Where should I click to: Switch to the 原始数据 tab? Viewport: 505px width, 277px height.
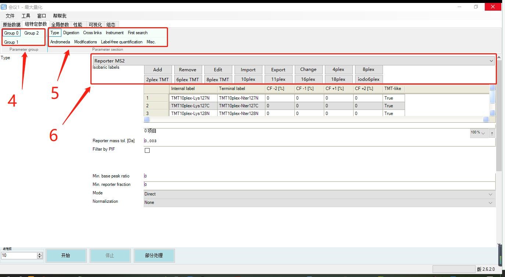click(x=12, y=25)
